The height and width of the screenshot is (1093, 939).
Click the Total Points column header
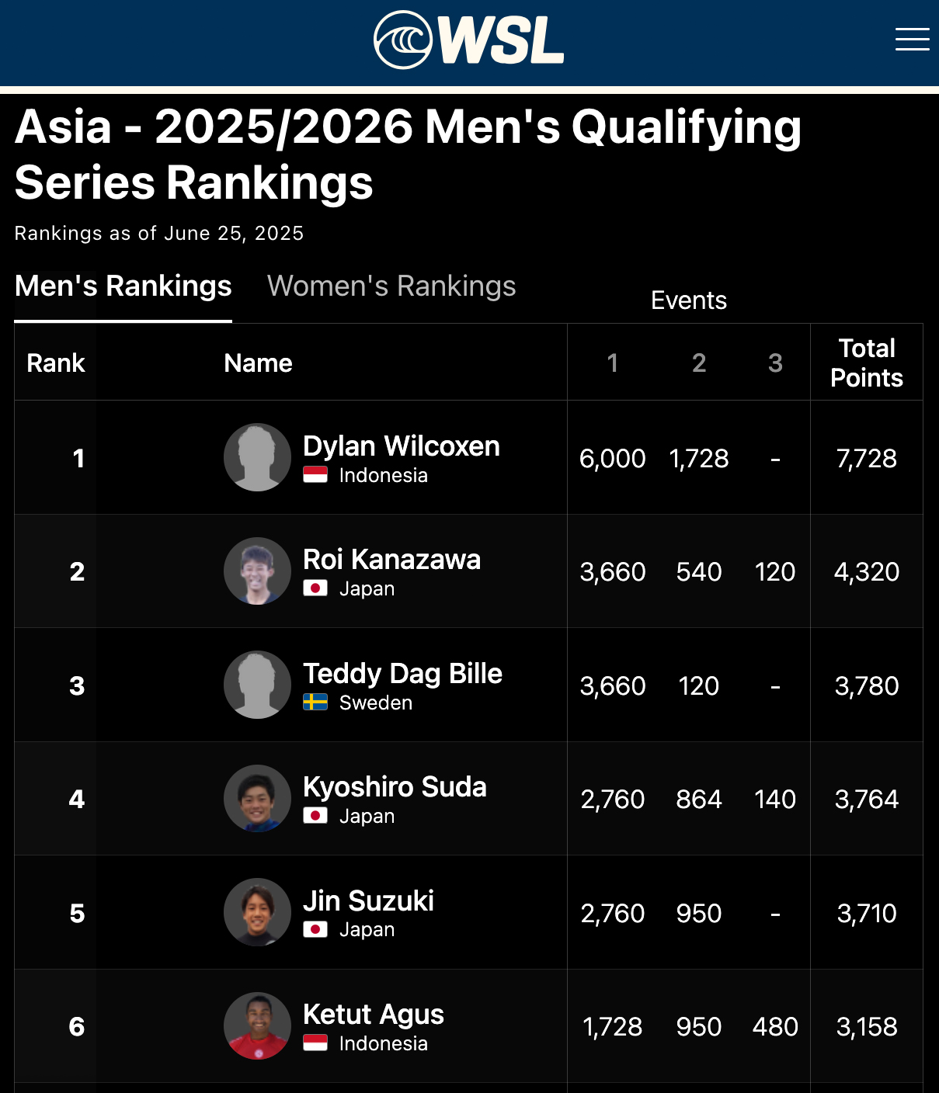[867, 363]
